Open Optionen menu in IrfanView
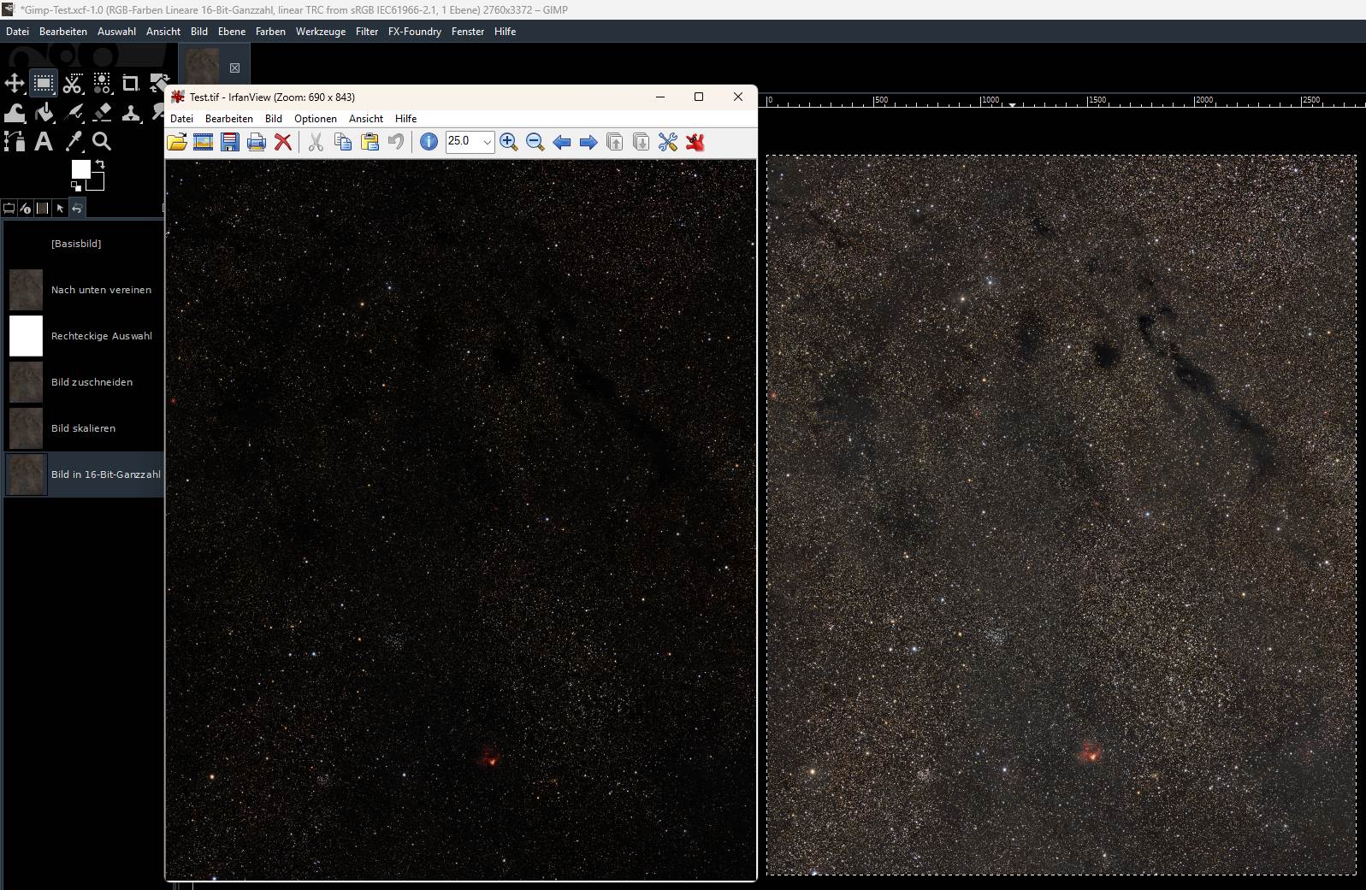The height and width of the screenshot is (890, 1366). (x=315, y=119)
